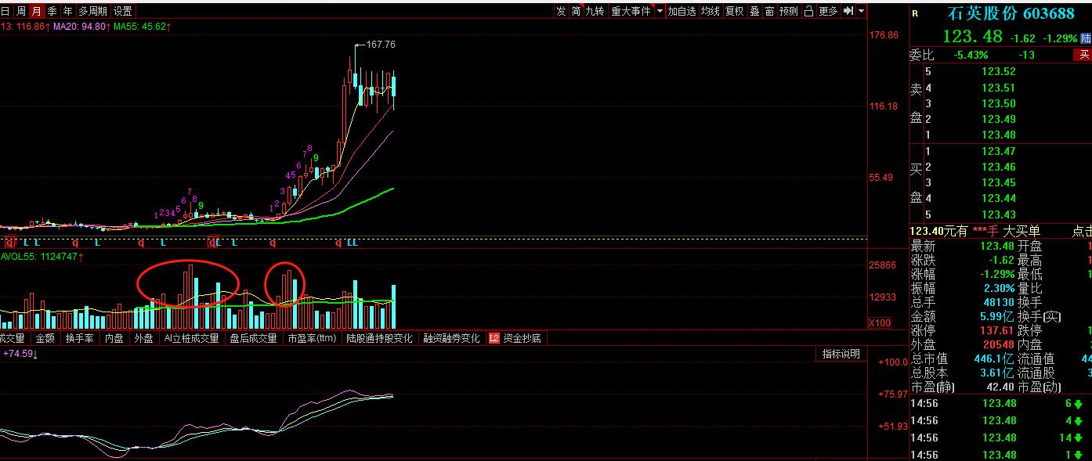Viewport: 1092px width, 461px height.
Task: Click the 重大事件 major events button
Action: pyautogui.click(x=631, y=11)
